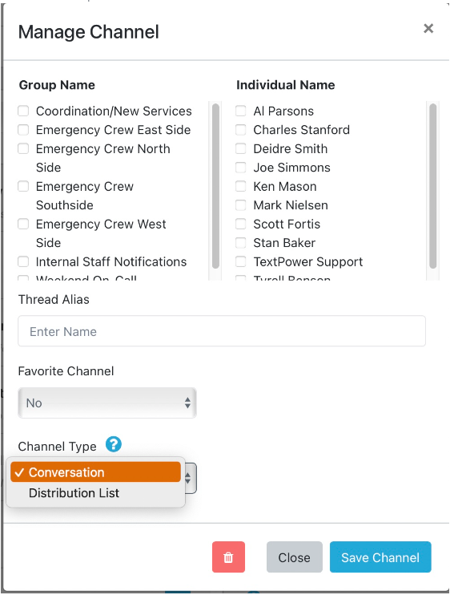Click the gray Close button
The width and height of the screenshot is (450, 595).
tap(295, 557)
